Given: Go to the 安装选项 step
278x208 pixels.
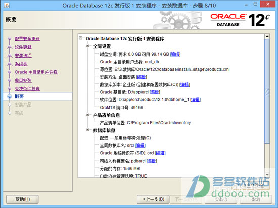Looking at the screenshot, I should [x=23, y=56].
